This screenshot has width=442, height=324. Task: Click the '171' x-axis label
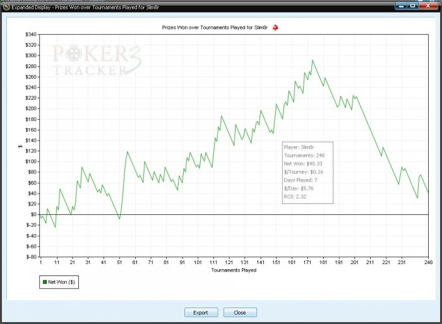308,262
